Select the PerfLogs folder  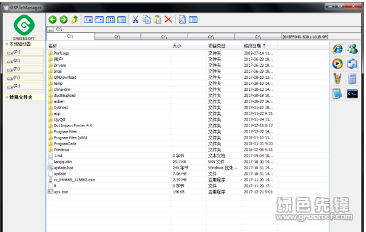coord(61,53)
